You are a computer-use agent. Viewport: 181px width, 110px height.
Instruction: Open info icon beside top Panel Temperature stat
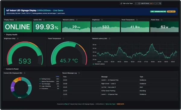[x=137, y=20]
